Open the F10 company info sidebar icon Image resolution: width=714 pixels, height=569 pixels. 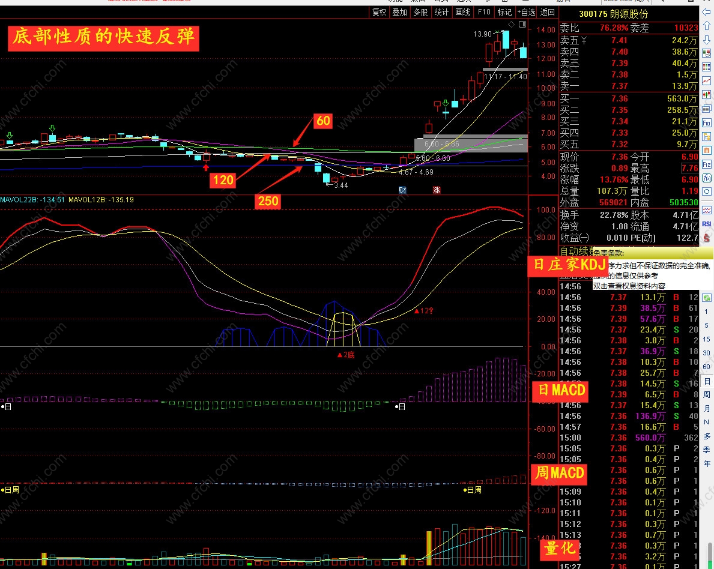(706, 123)
